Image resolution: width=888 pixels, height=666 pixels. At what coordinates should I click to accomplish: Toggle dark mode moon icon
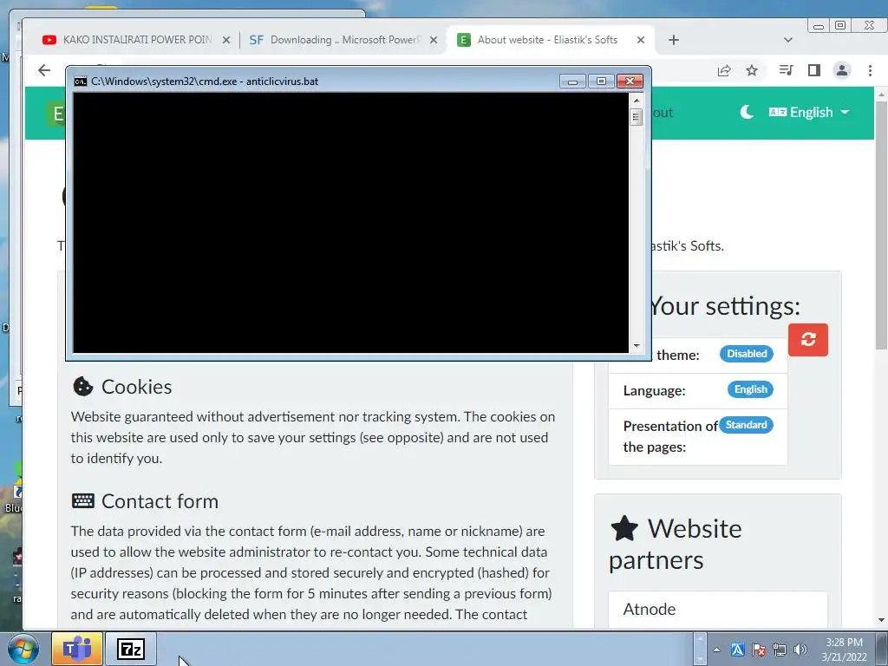tap(747, 112)
